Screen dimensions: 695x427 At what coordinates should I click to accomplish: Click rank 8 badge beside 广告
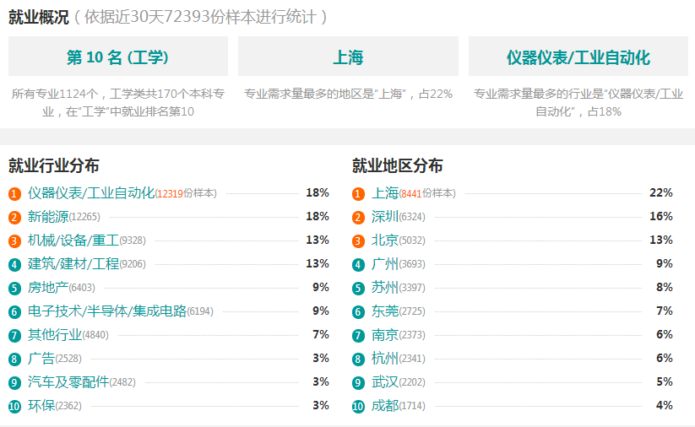click(x=14, y=359)
